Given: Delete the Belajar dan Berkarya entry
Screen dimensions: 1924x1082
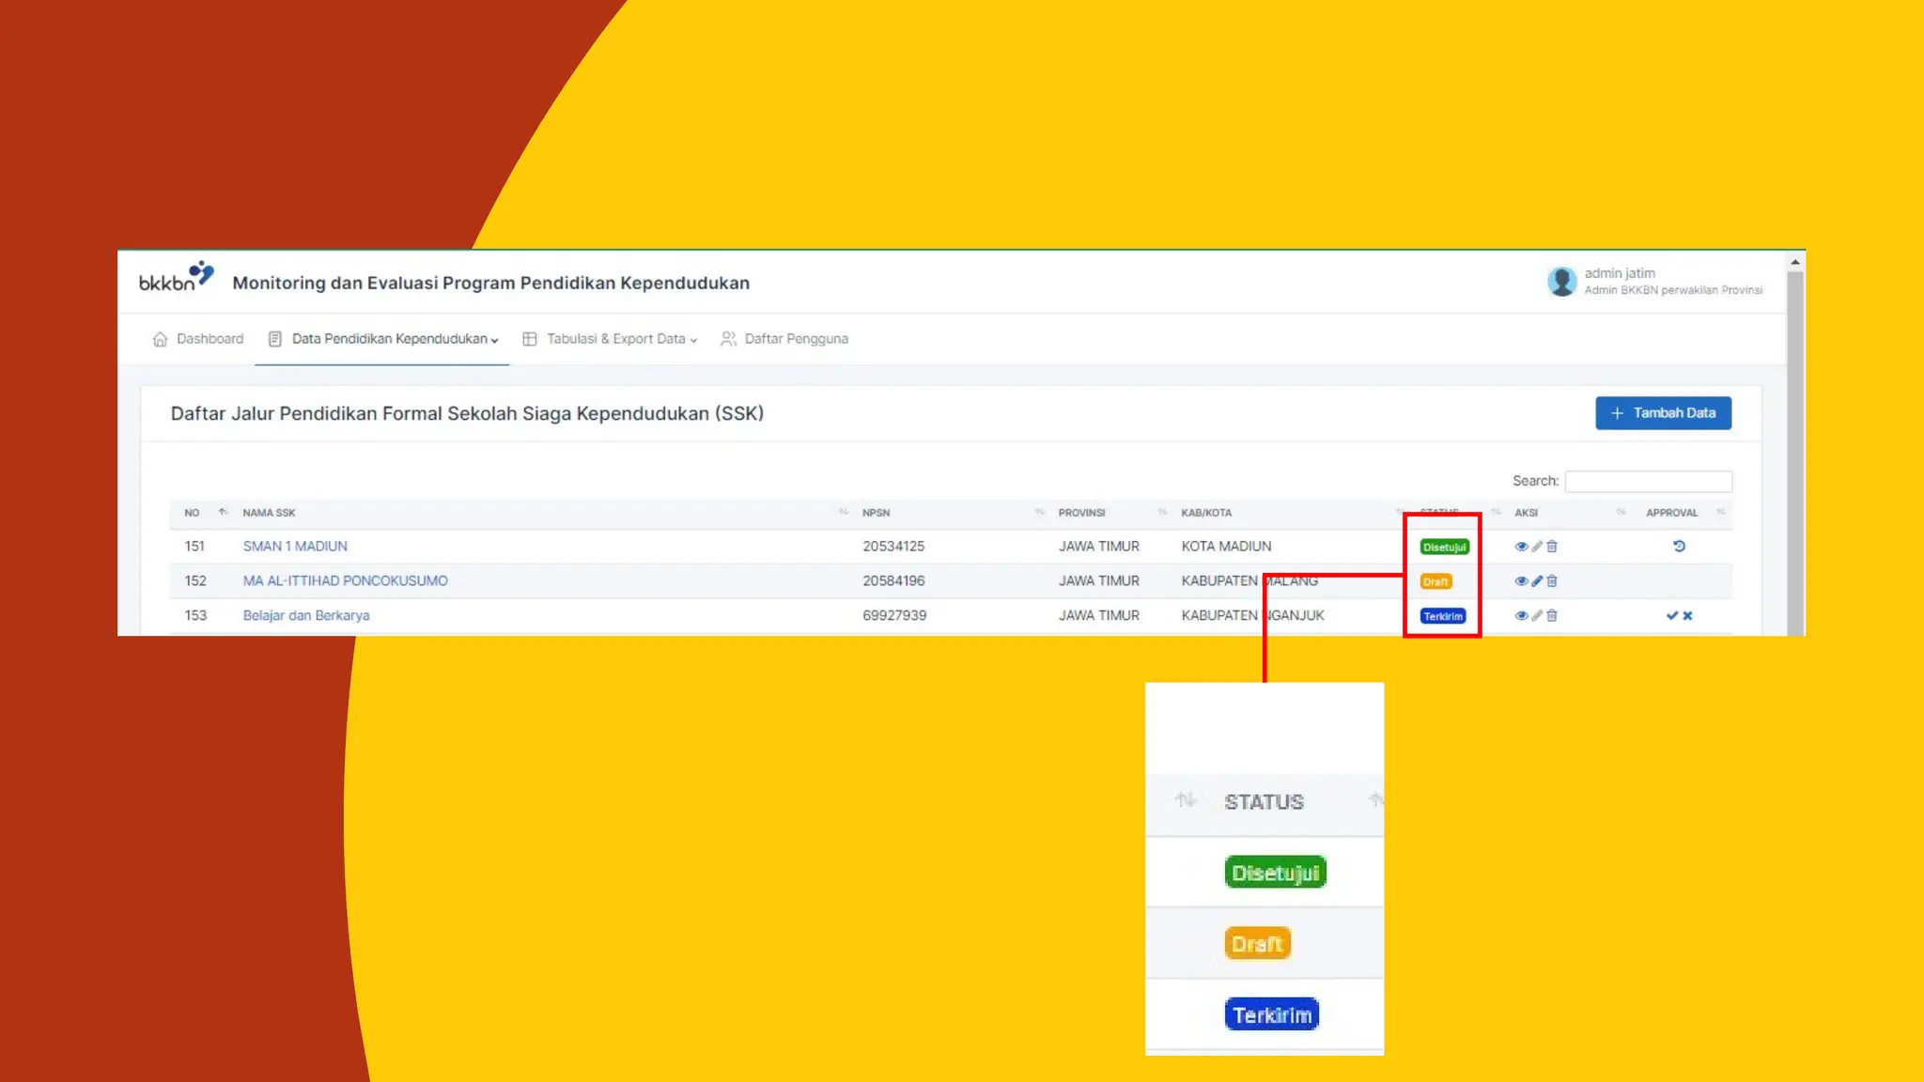Looking at the screenshot, I should click(1552, 616).
